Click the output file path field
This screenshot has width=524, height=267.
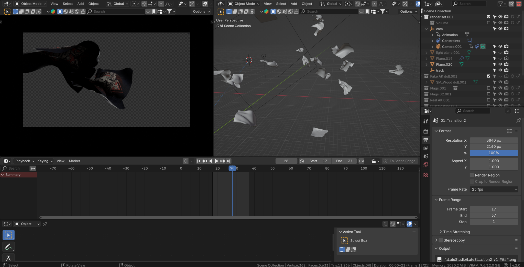click(x=477, y=259)
